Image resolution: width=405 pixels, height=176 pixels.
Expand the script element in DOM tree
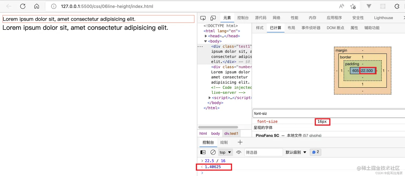pyautogui.click(x=210, y=98)
